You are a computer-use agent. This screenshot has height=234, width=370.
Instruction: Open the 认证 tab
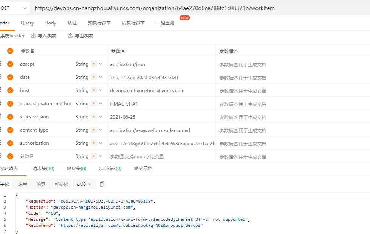72,23
